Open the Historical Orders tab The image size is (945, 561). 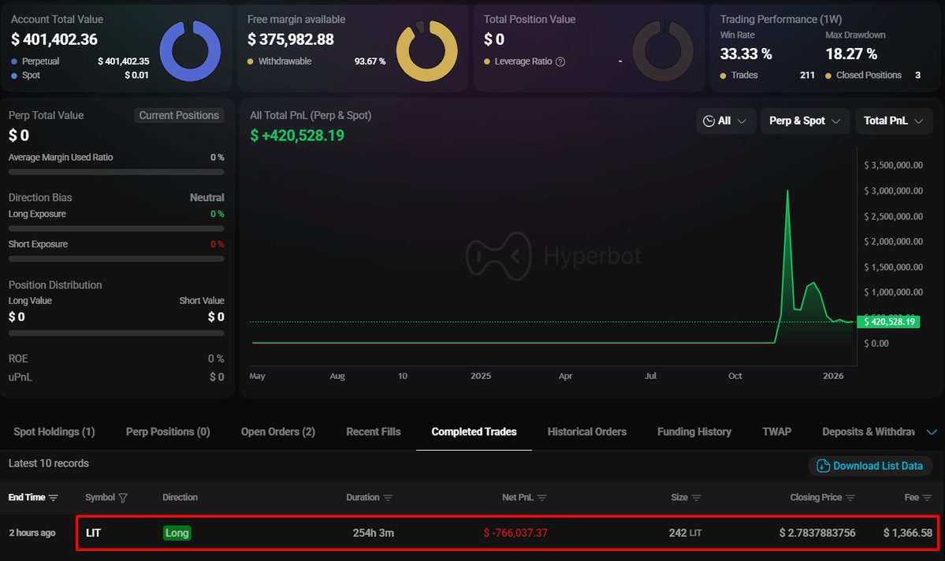coord(586,432)
